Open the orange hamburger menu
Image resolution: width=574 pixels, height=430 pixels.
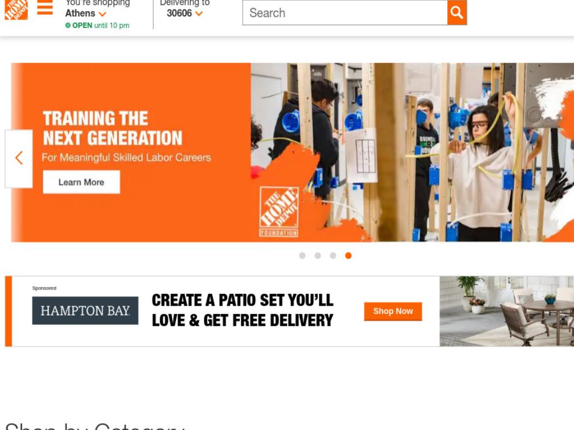coord(45,7)
